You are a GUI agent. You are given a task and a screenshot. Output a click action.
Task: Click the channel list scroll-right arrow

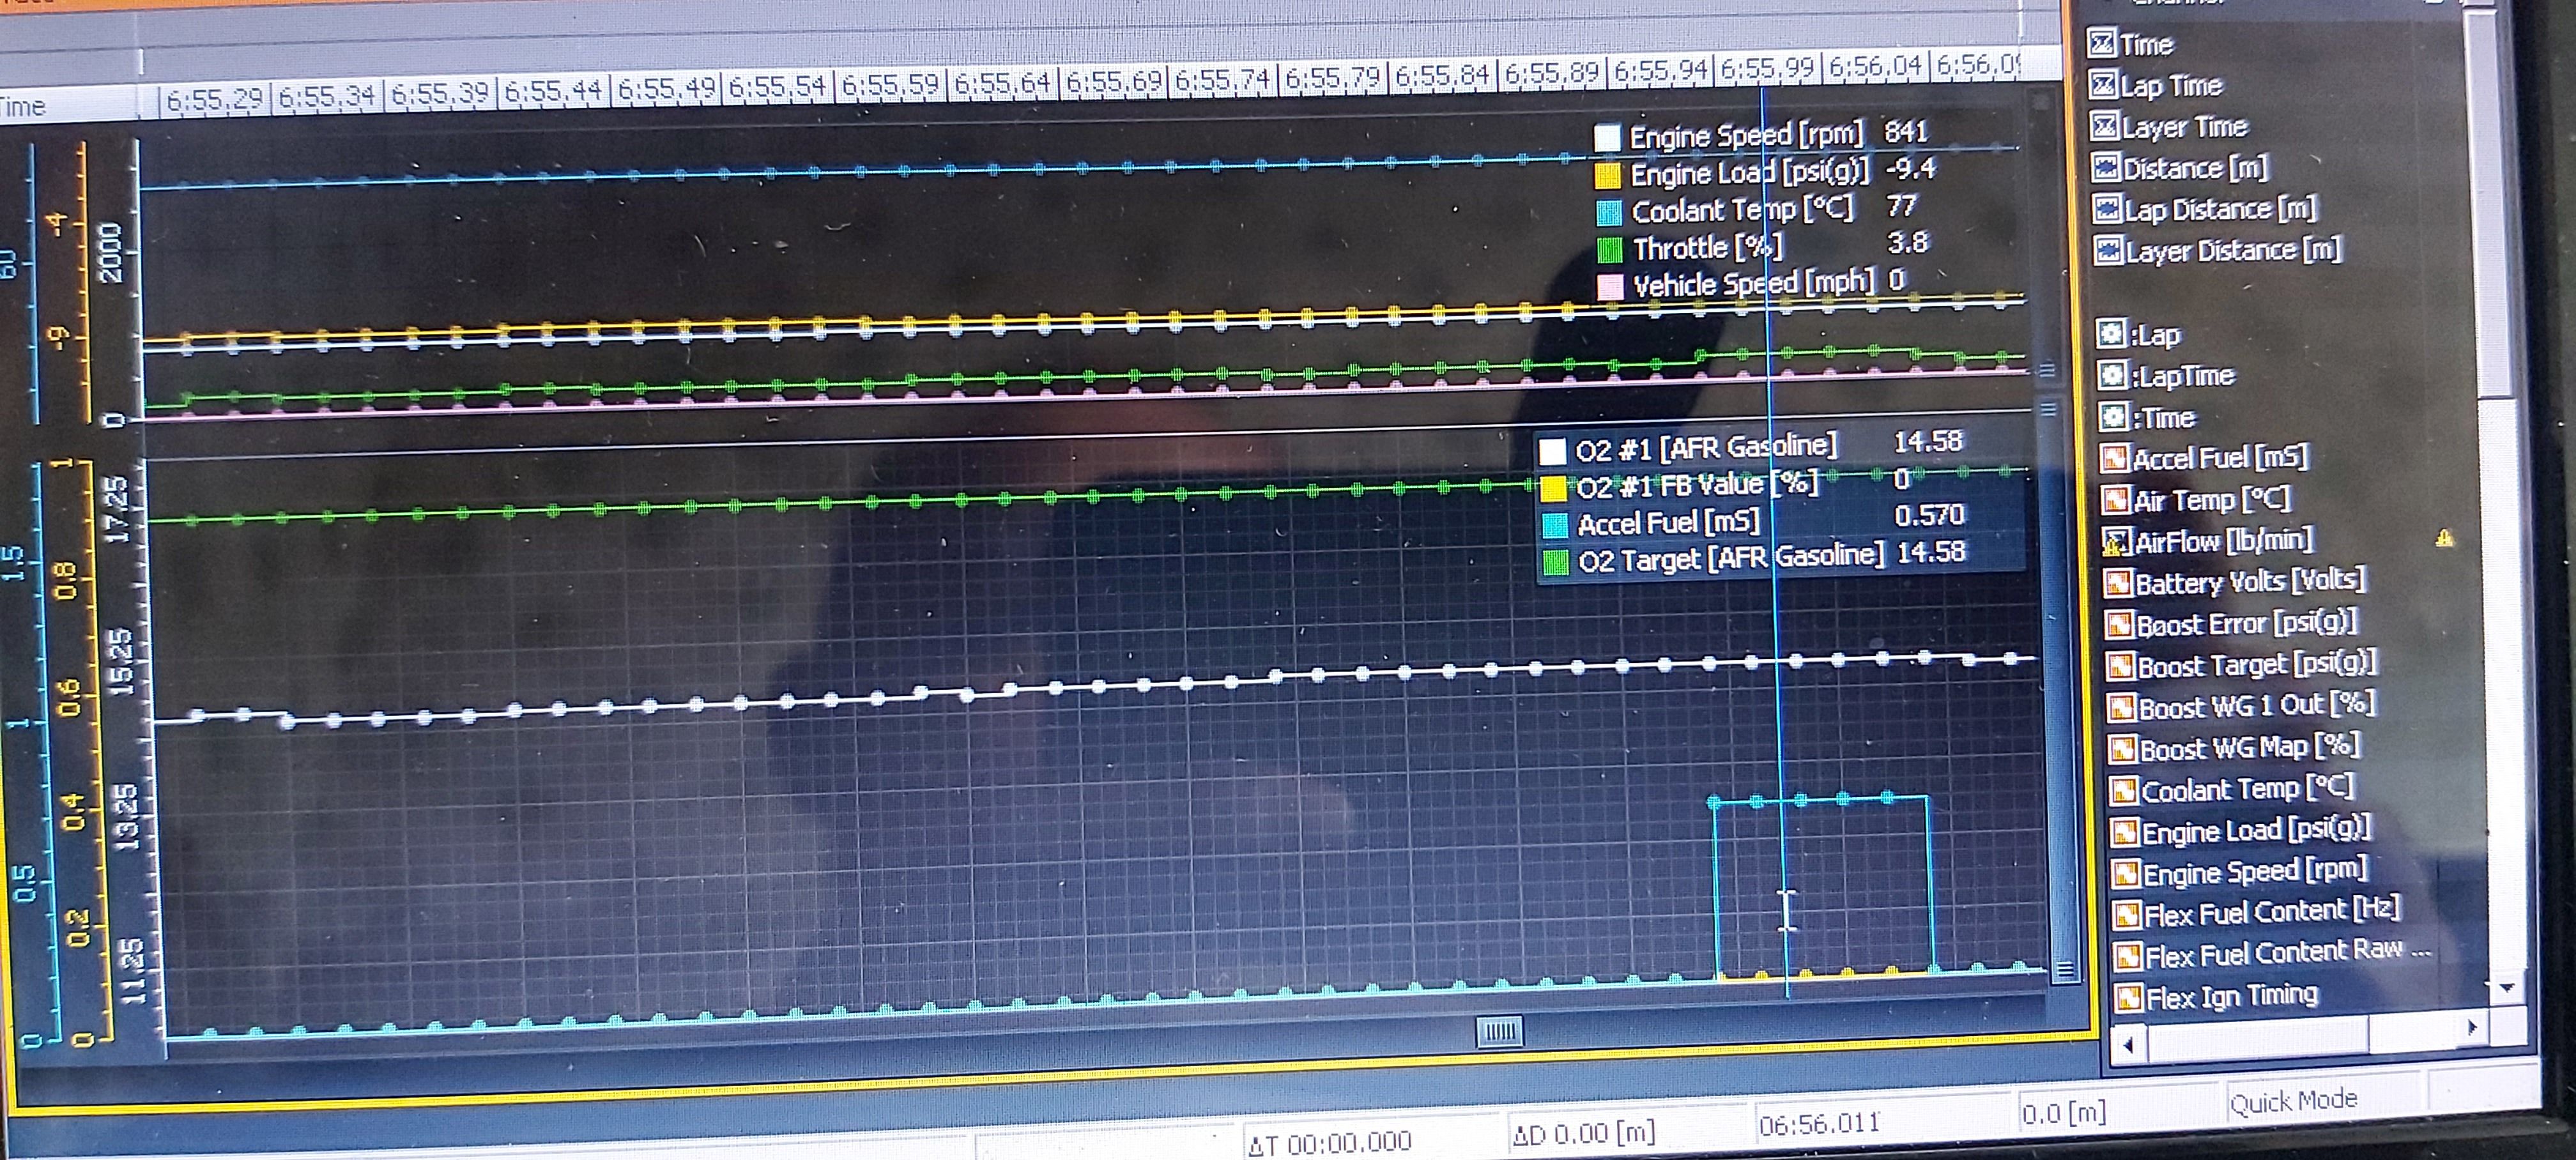pos(2472,1027)
